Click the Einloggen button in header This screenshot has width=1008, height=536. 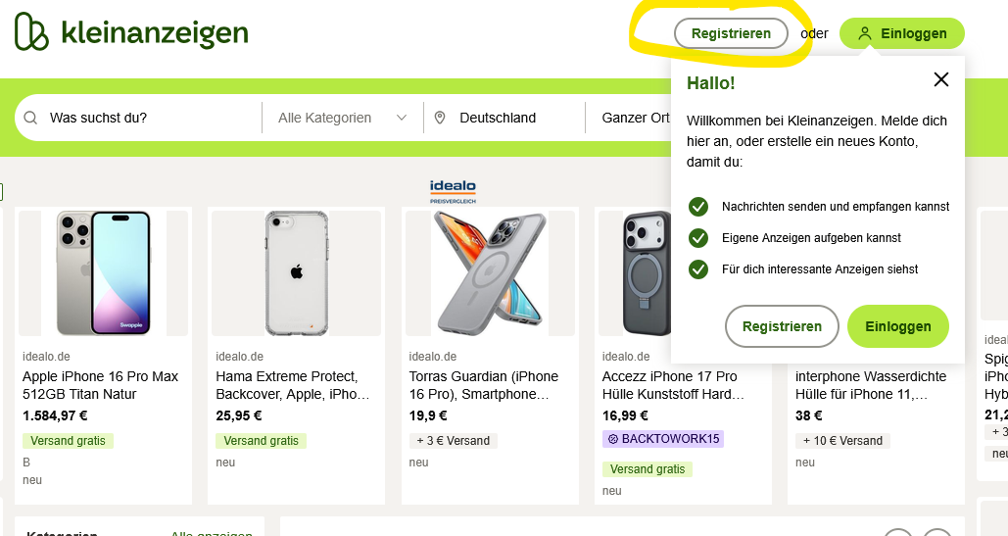click(902, 33)
